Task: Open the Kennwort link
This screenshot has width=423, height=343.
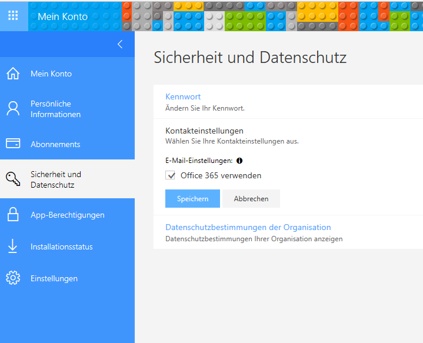Action: point(183,96)
